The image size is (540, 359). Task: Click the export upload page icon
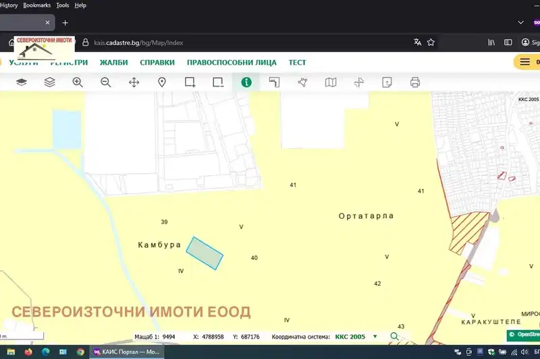pos(387,82)
